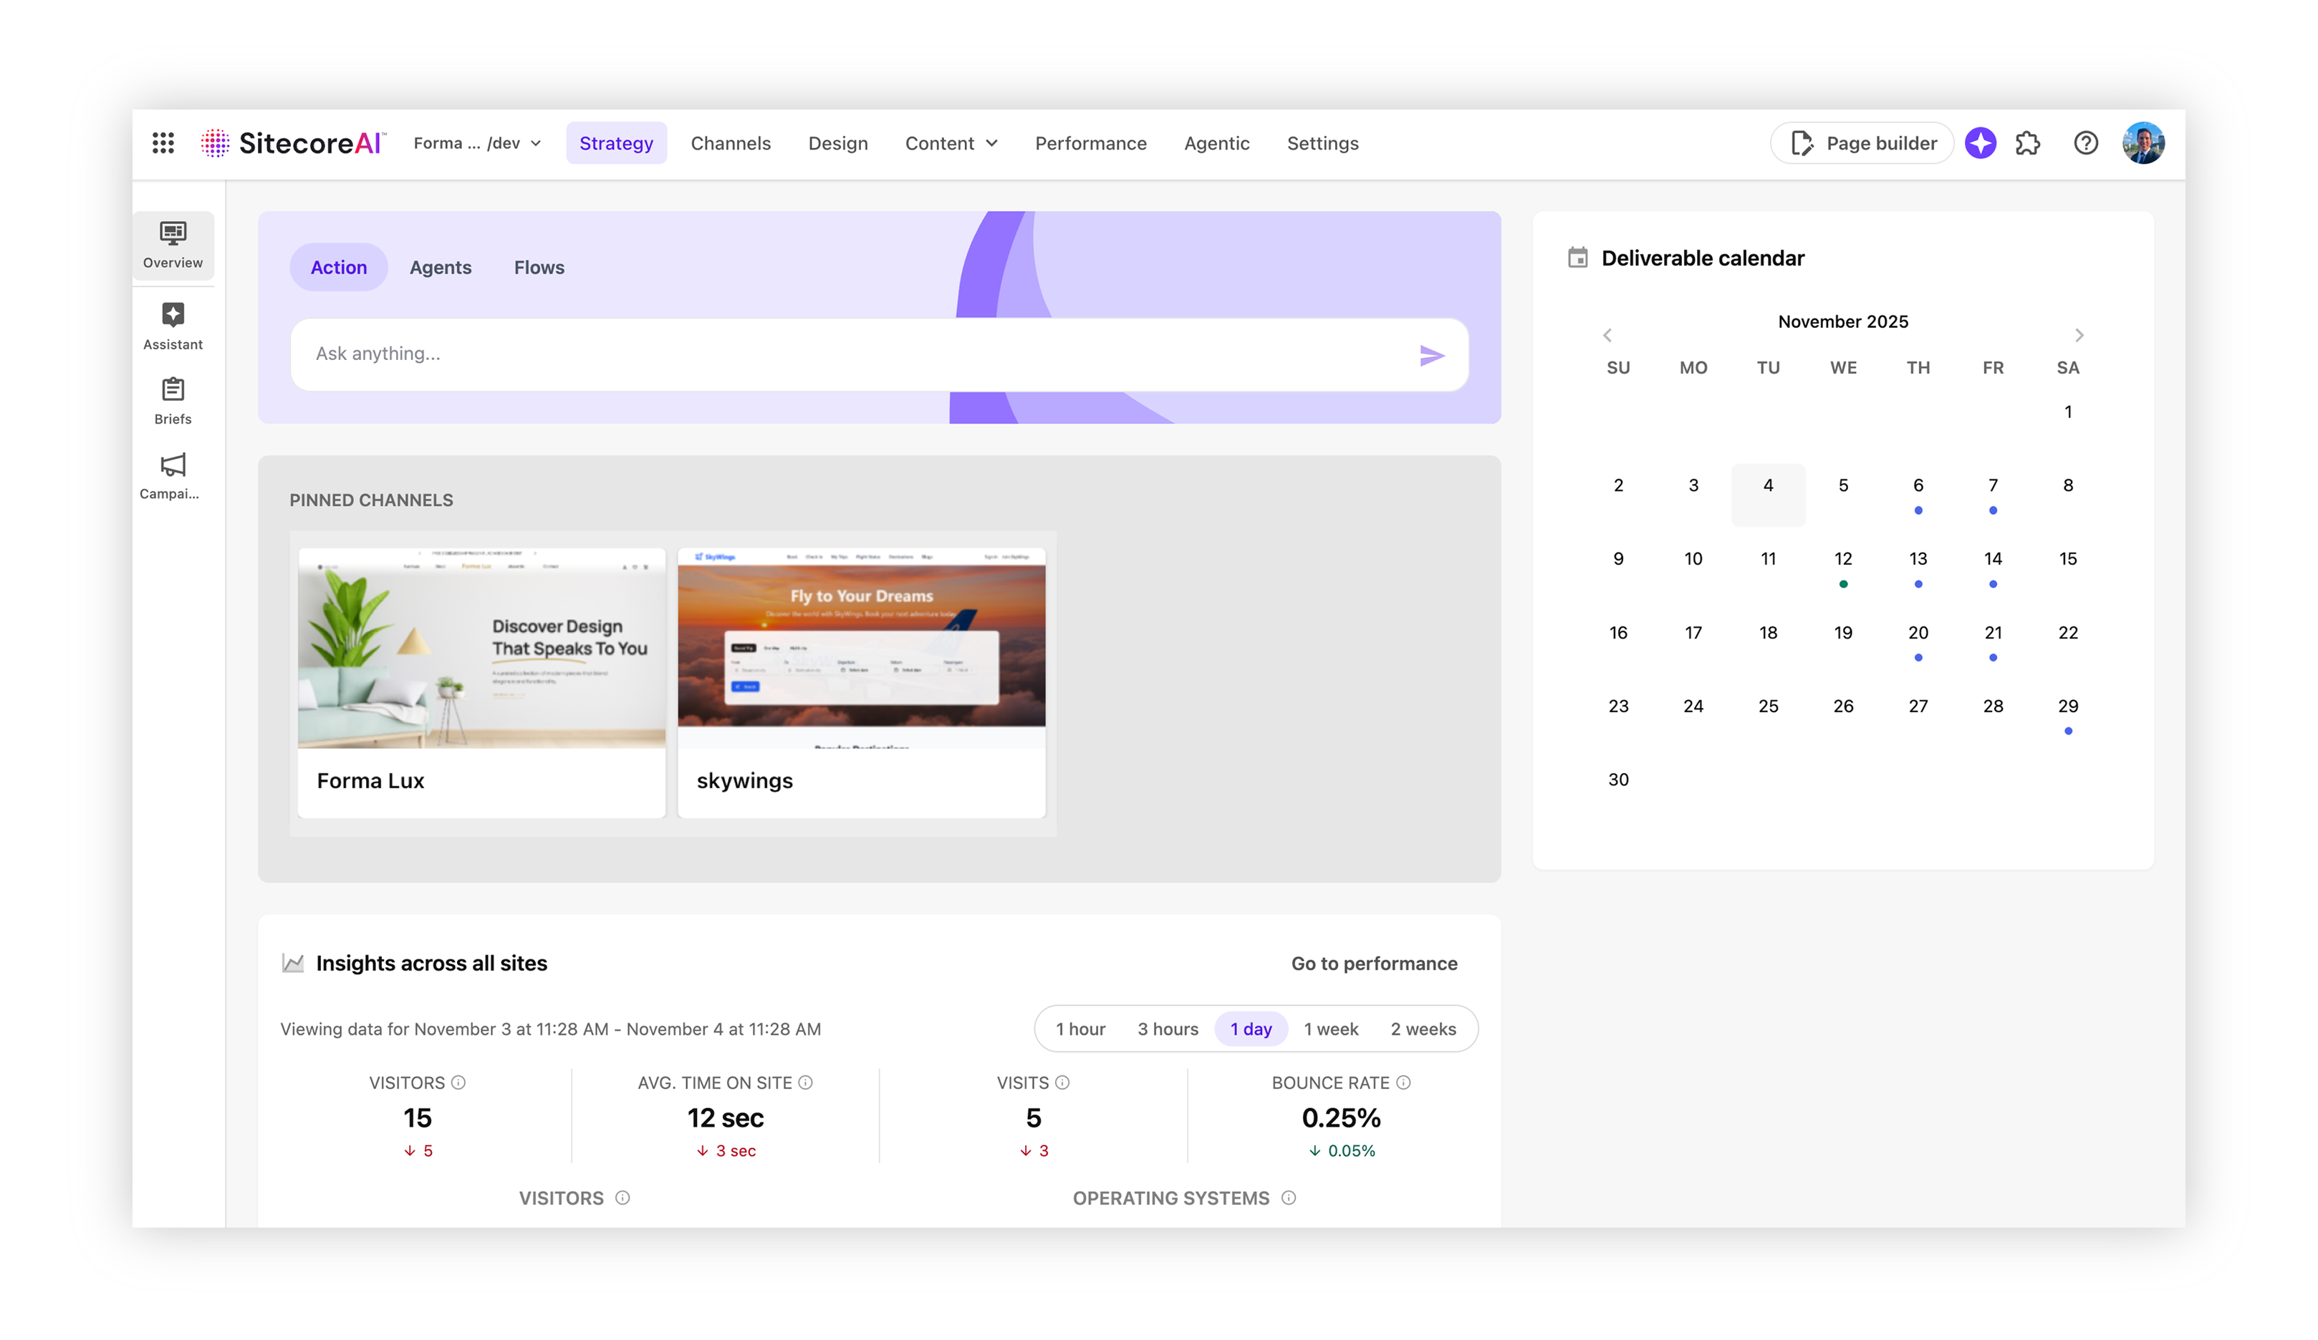Go to next month in calendar
The height and width of the screenshot is (1340, 2318).
(2079, 336)
